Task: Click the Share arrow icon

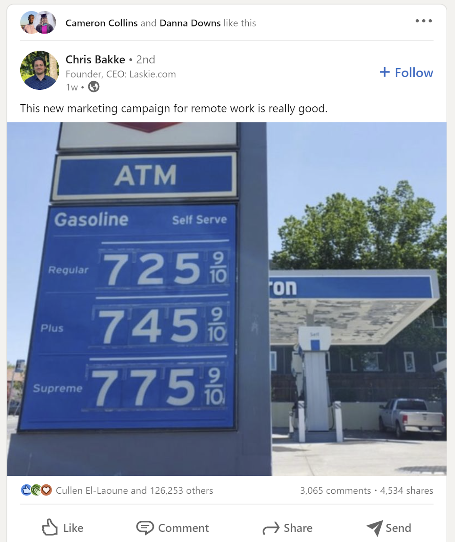Action: [x=271, y=528]
